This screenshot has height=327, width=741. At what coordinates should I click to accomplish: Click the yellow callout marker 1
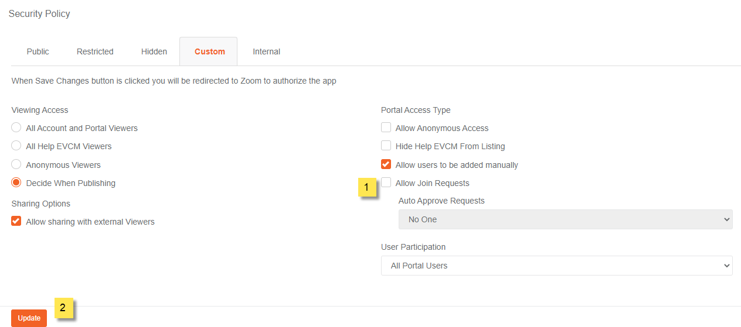pyautogui.click(x=367, y=187)
